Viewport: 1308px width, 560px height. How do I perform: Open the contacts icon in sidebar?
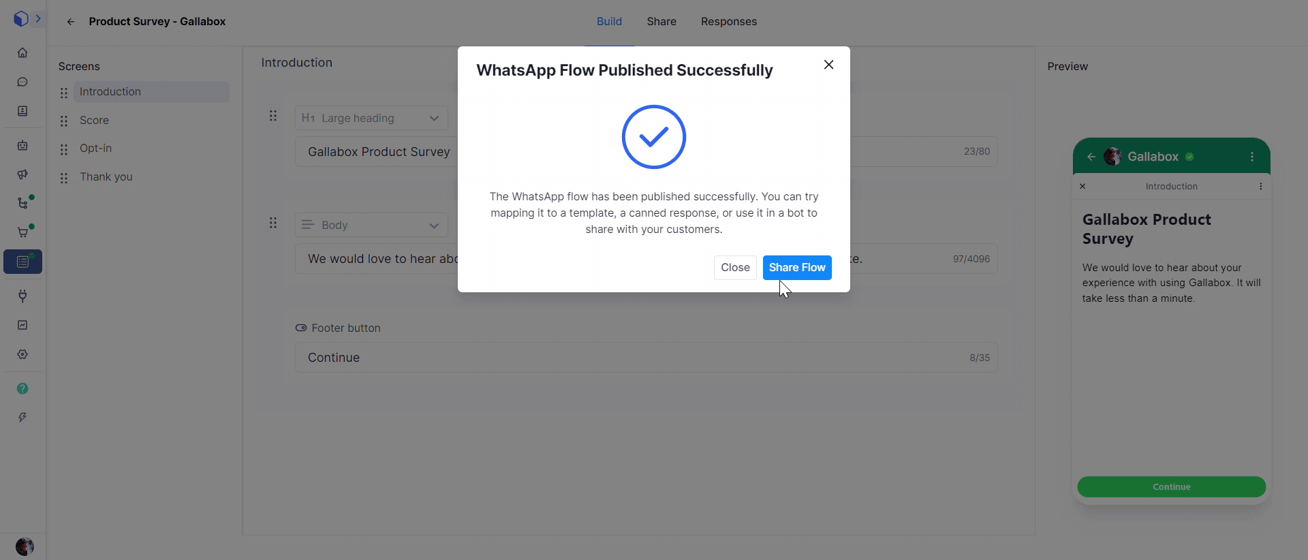coord(22,111)
